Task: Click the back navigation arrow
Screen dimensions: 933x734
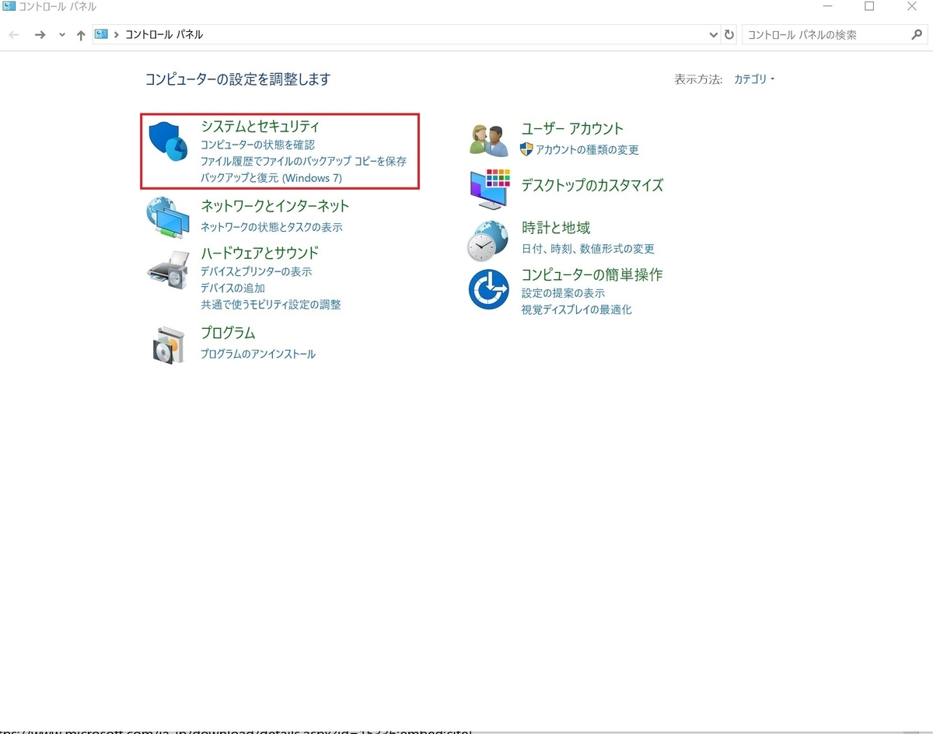Action: pyautogui.click(x=12, y=34)
